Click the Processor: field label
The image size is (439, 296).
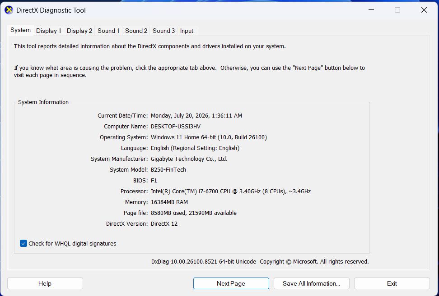tap(134, 191)
